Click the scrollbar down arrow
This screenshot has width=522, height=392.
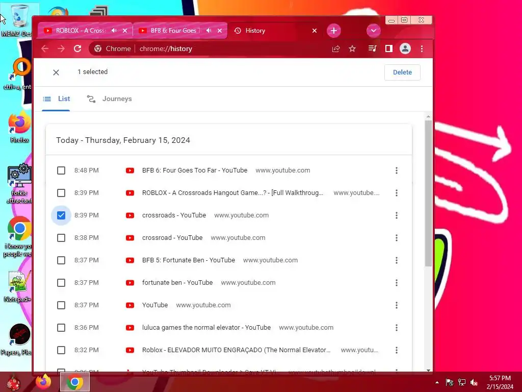[428, 370]
